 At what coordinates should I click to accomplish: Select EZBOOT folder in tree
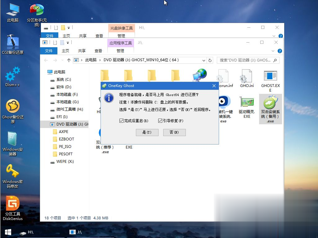[66, 139]
